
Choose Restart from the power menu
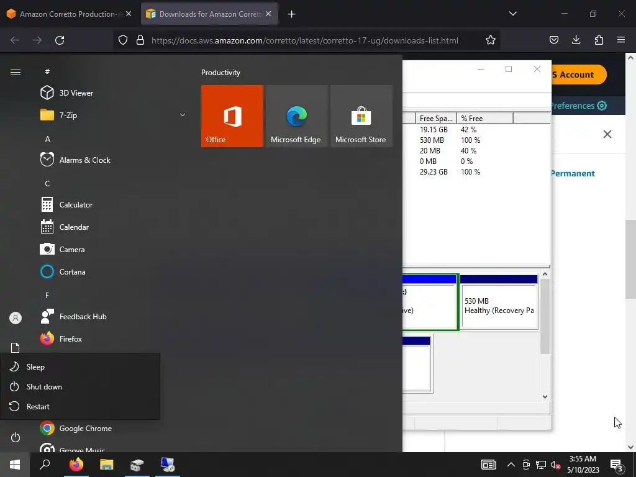tap(80, 406)
